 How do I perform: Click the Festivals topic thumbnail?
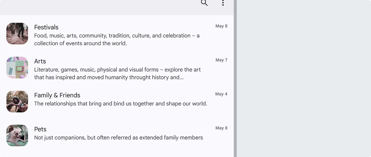(17, 34)
